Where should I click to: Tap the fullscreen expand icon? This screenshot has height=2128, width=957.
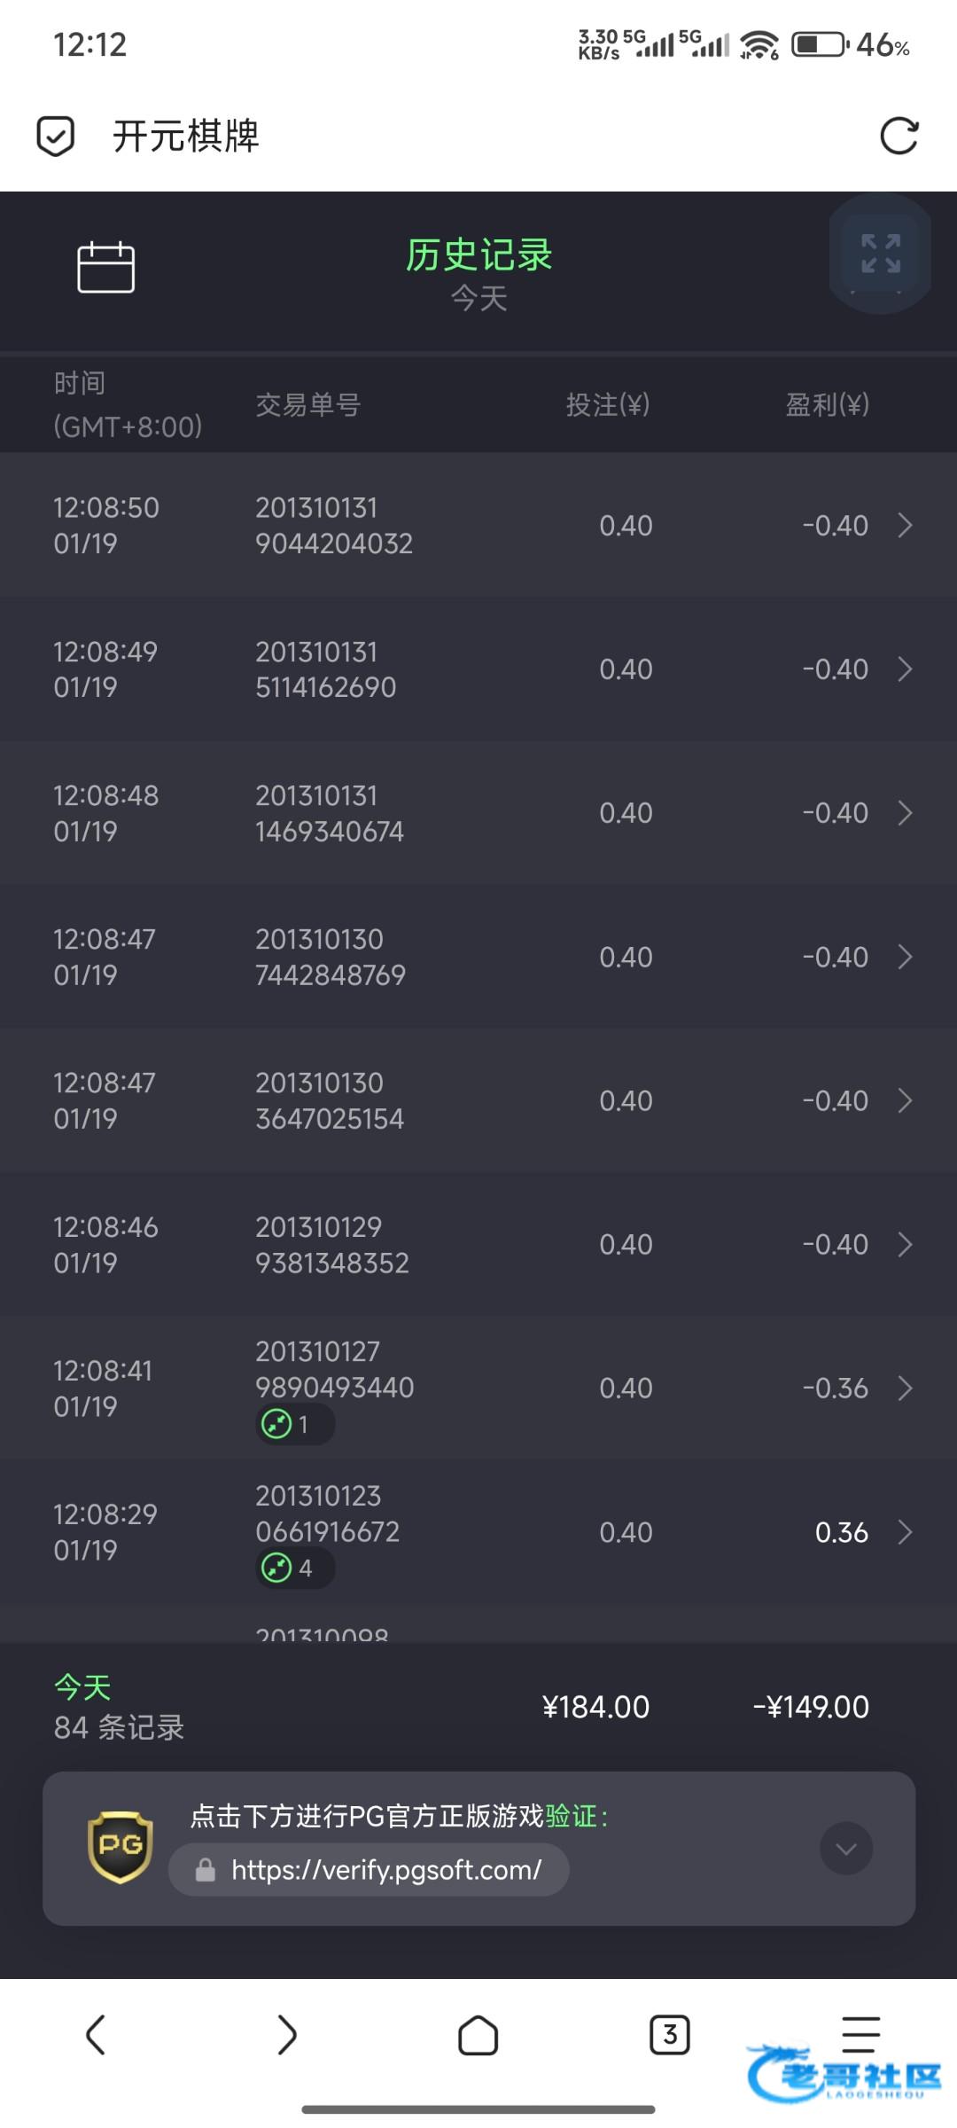pos(880,254)
